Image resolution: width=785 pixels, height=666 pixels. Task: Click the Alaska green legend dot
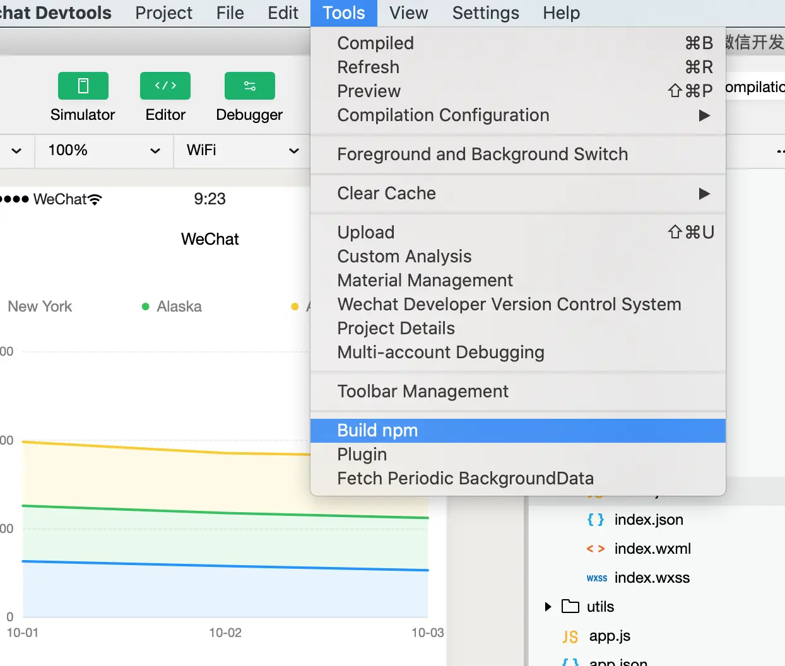146,307
